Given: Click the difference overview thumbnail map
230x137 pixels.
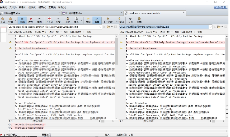Looking at the screenshot, I should pos(3,35).
